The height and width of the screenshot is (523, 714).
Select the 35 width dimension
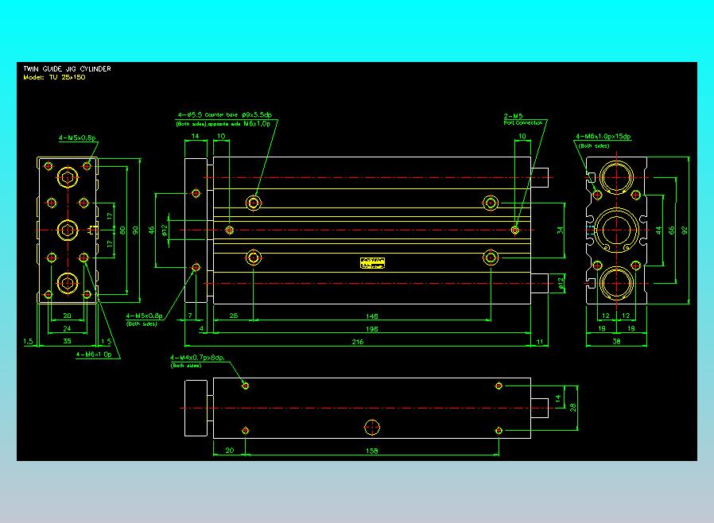click(67, 341)
